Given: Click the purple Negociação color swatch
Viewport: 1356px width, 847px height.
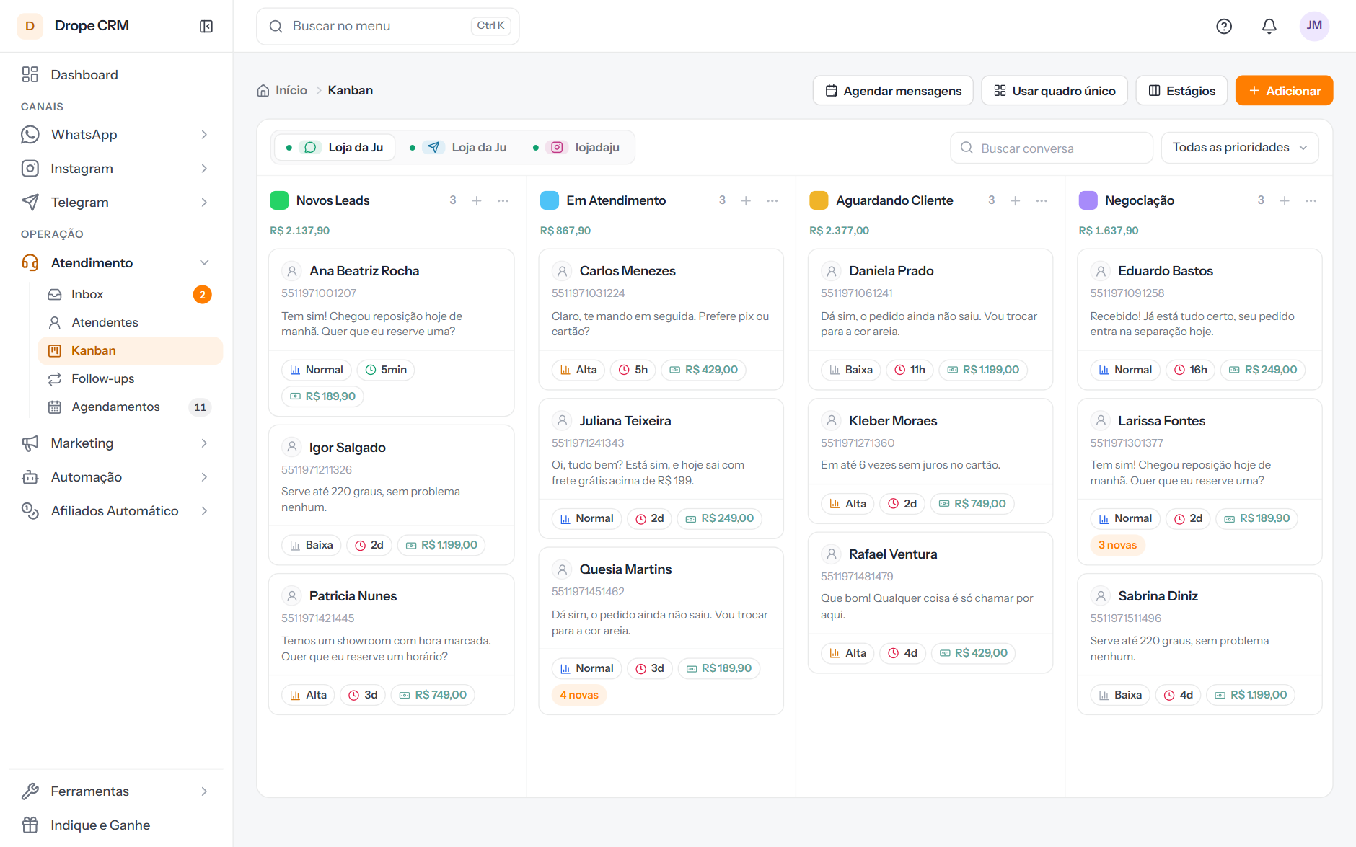Looking at the screenshot, I should click(x=1088, y=200).
